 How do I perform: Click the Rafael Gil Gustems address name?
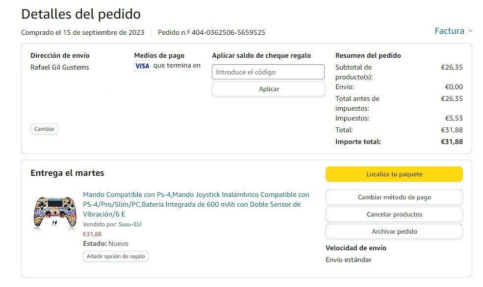(x=60, y=67)
